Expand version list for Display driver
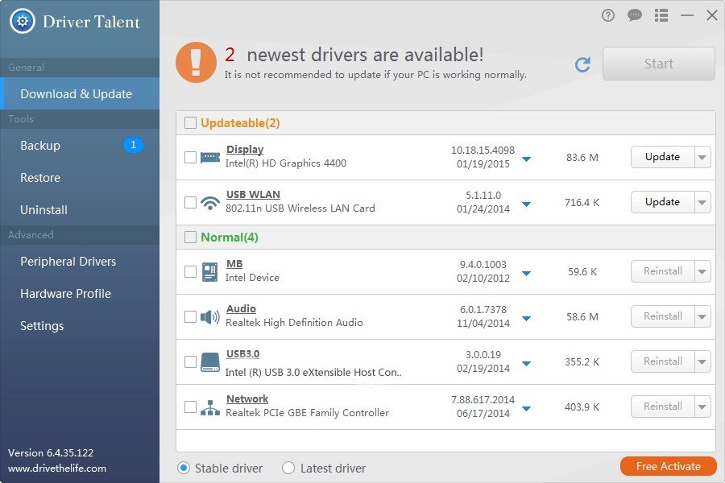 click(x=526, y=159)
